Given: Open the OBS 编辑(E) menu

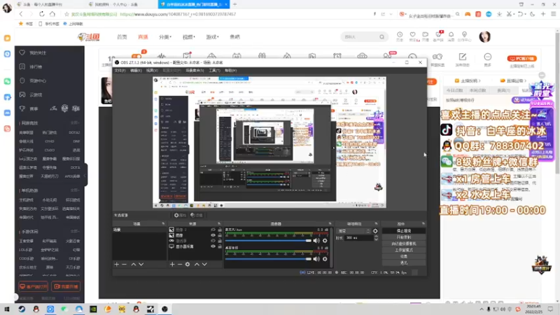Looking at the screenshot, I should (x=136, y=71).
